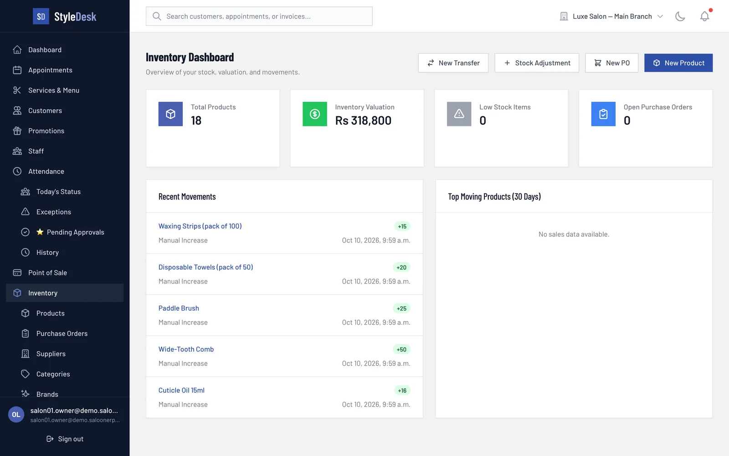This screenshot has height=456, width=729.
Task: Open notifications from the bell icon
Action: (x=704, y=16)
